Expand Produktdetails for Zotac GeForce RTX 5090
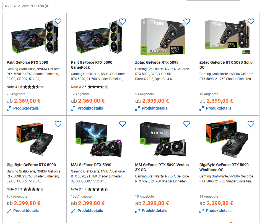The height and width of the screenshot is (223, 265). pos(151,108)
